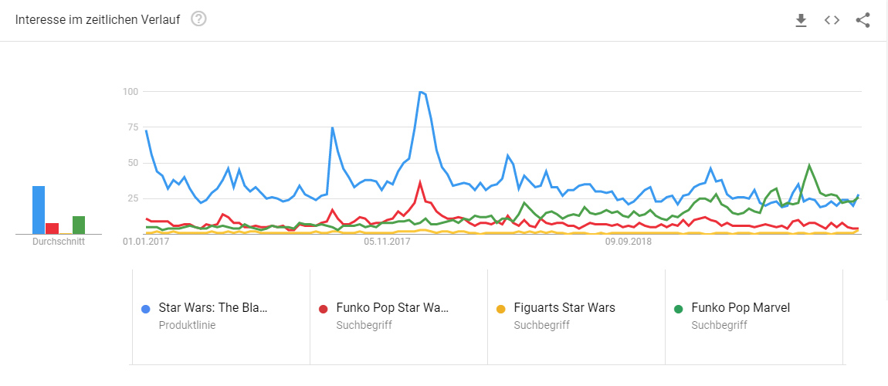Screen dimensions: 888x386
Task: Open the embed code icon
Action: [832, 21]
